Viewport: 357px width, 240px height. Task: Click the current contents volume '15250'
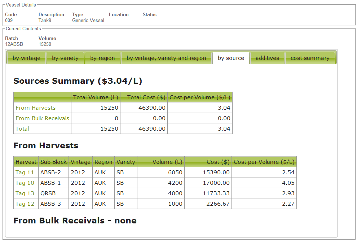point(45,44)
